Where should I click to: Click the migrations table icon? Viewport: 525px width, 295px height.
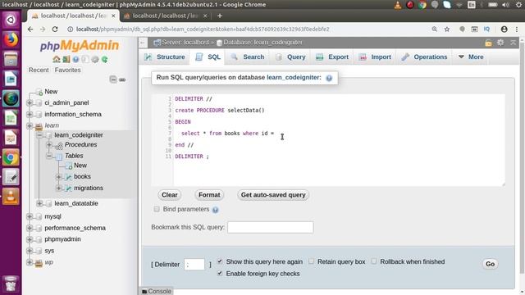coord(68,188)
